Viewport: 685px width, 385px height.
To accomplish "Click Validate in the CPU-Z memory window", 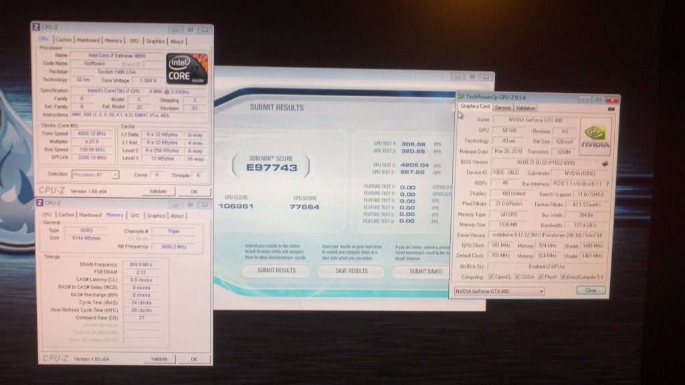I will point(158,359).
